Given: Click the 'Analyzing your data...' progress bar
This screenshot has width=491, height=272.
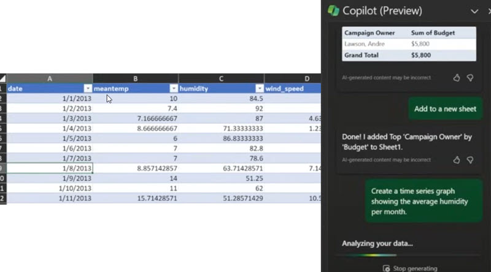Looking at the screenshot, I should (x=407, y=255).
